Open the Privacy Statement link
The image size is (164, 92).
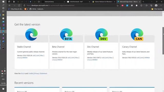(41, 73)
